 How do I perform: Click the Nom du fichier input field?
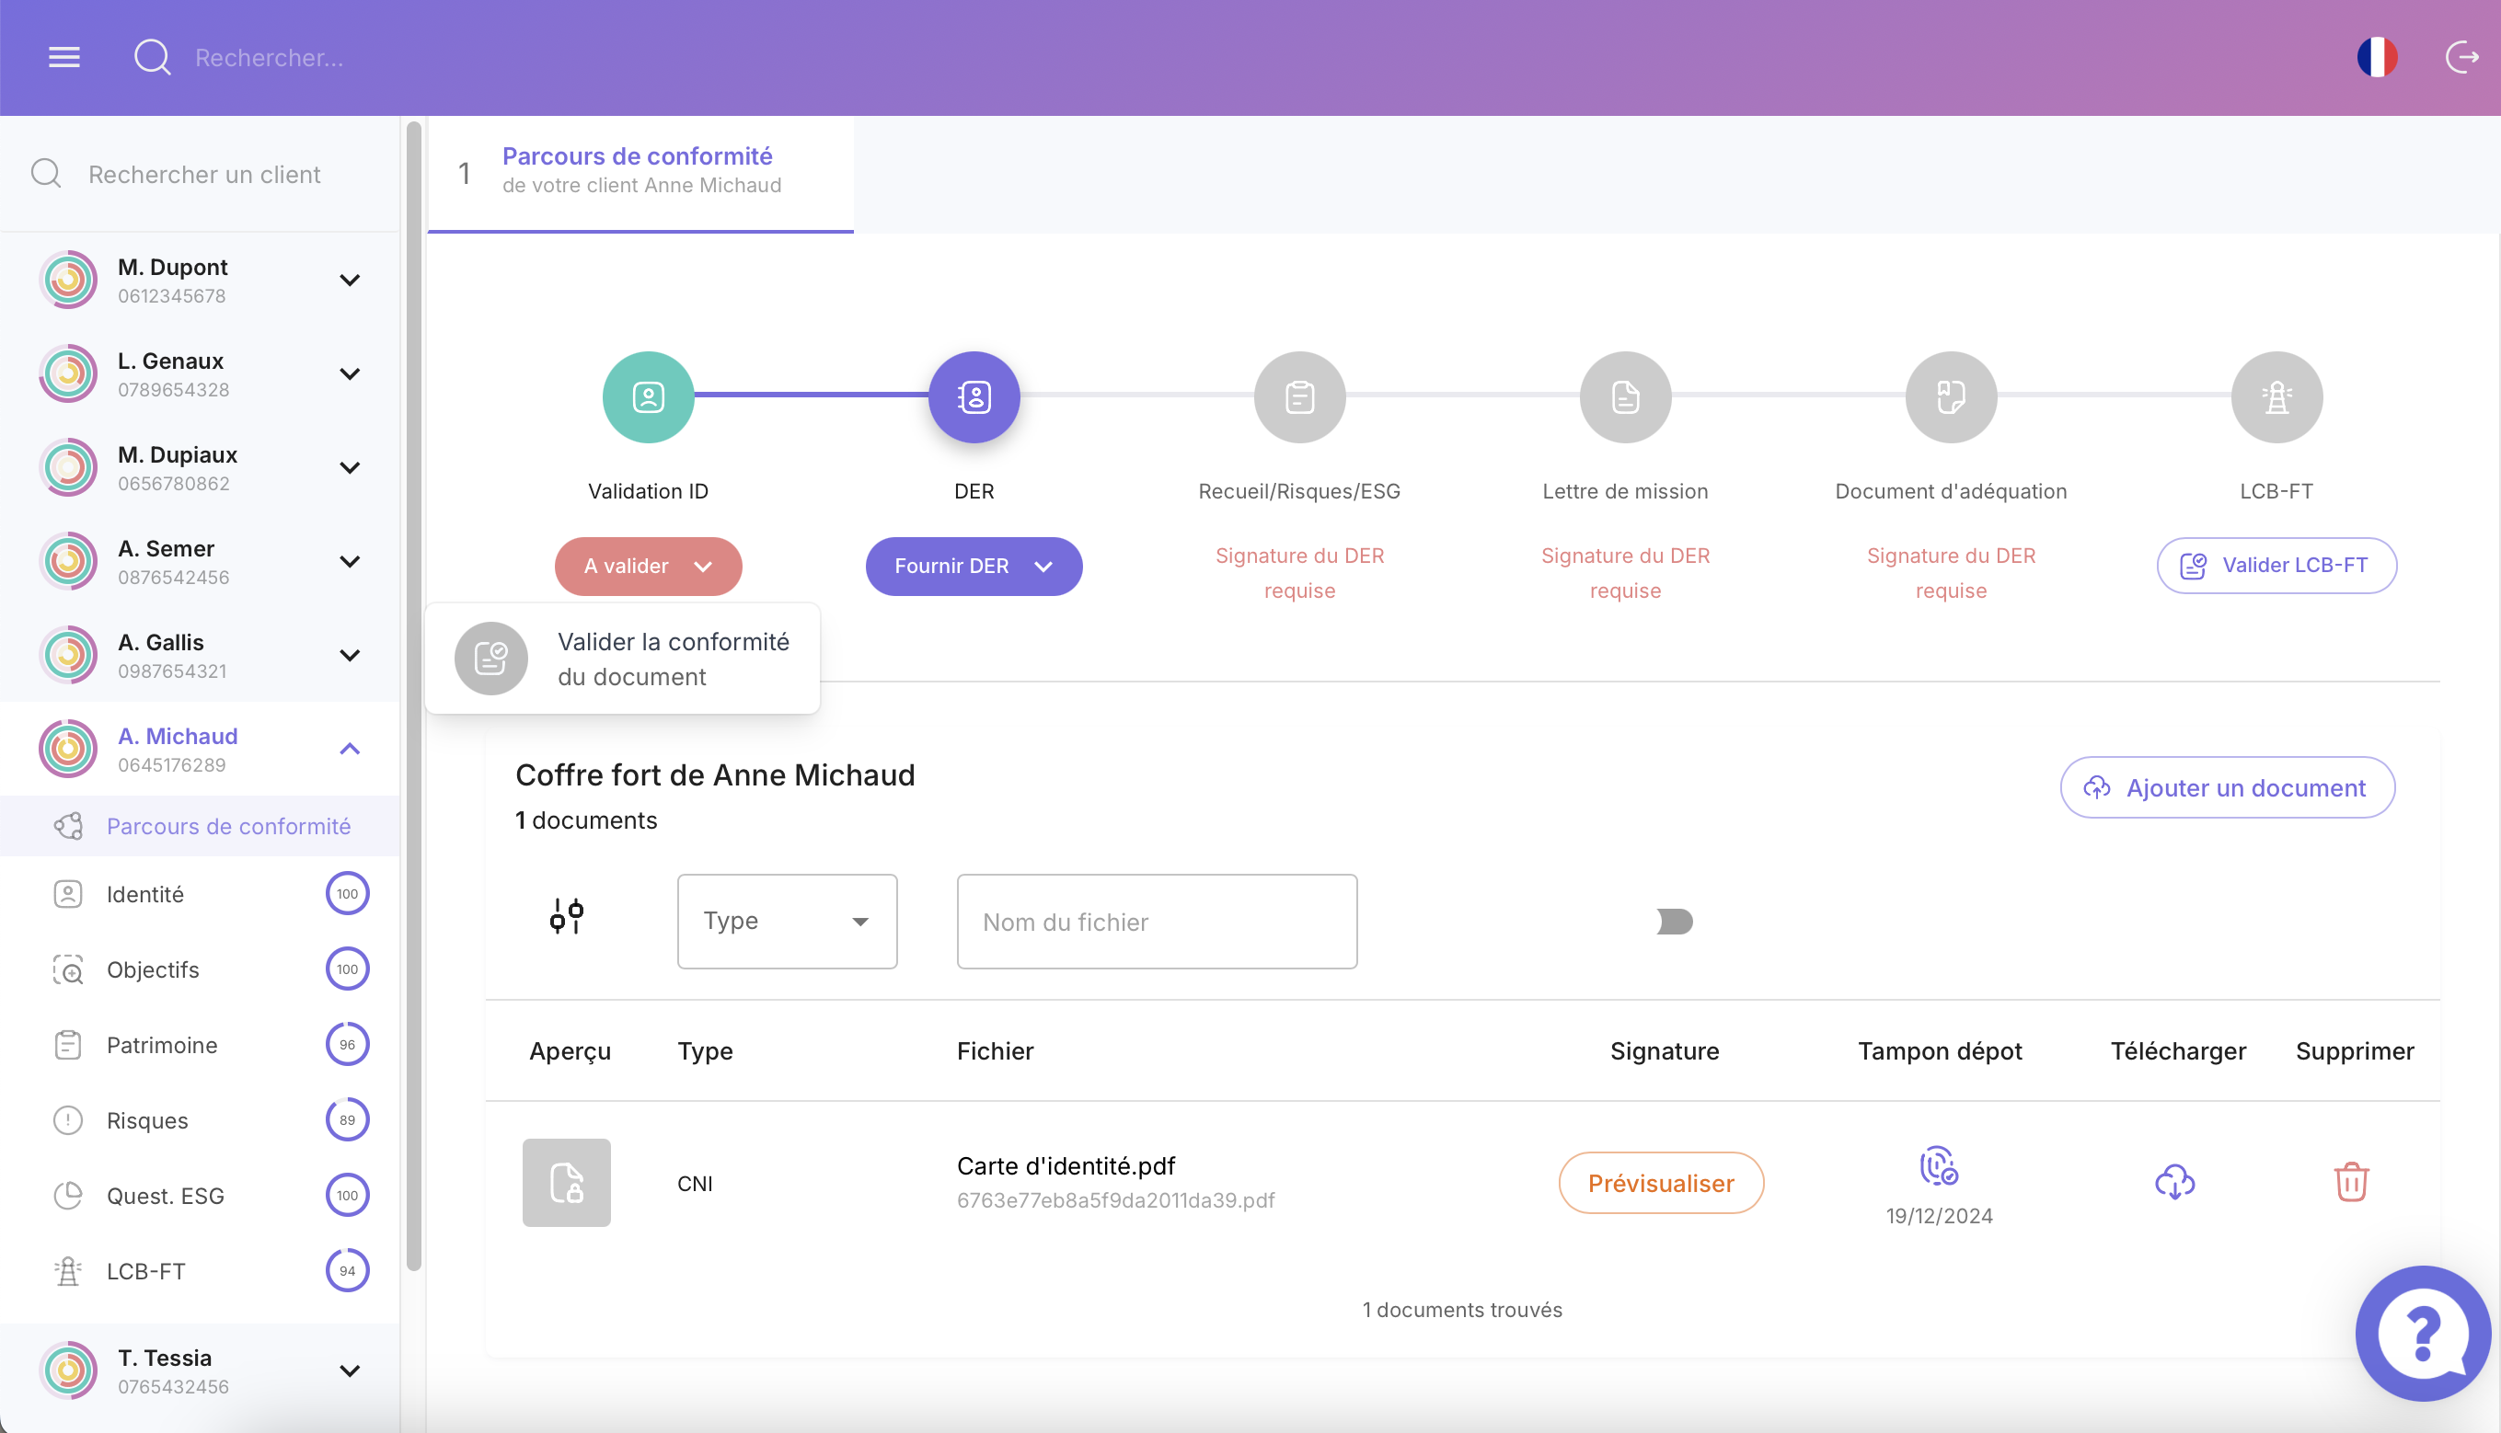click(x=1156, y=922)
